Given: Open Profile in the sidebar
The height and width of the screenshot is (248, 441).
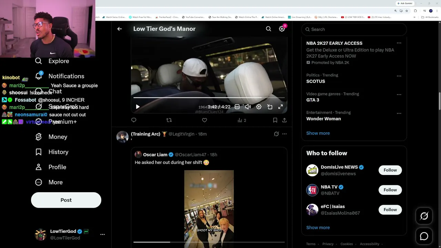Looking at the screenshot, I should coord(57,167).
